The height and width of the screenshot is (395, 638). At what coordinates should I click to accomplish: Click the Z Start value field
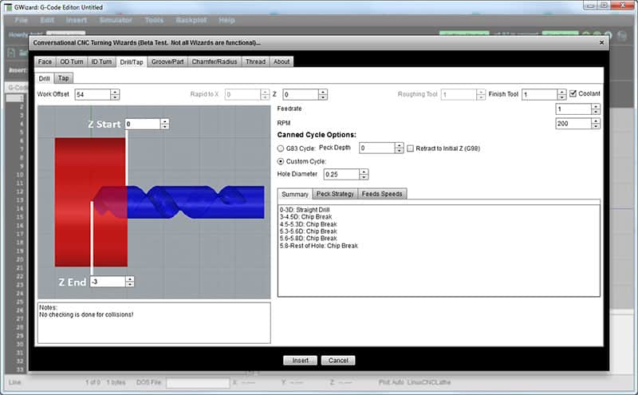[143, 124]
